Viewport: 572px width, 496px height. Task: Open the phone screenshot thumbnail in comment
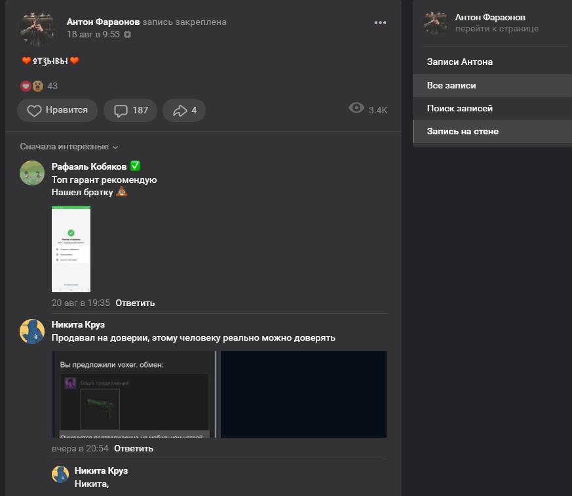(71, 248)
